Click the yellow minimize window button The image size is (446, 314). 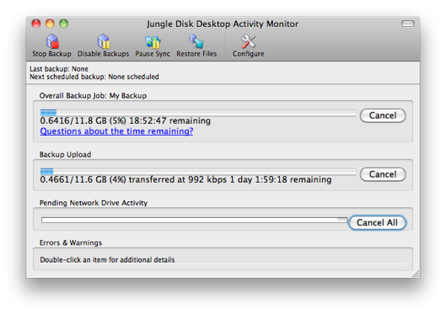coord(50,24)
